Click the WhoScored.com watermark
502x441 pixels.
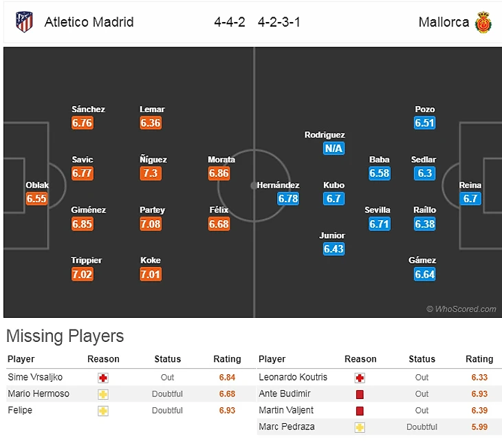[x=461, y=309]
